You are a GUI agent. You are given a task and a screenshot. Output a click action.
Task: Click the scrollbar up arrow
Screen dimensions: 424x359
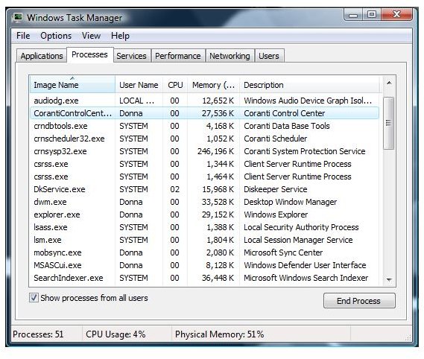click(x=389, y=83)
